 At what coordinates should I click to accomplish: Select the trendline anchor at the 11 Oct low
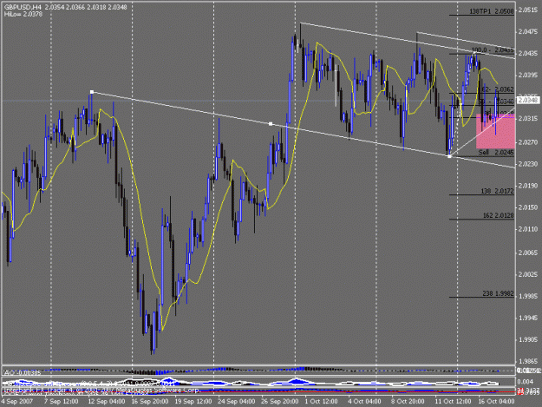tap(449, 156)
